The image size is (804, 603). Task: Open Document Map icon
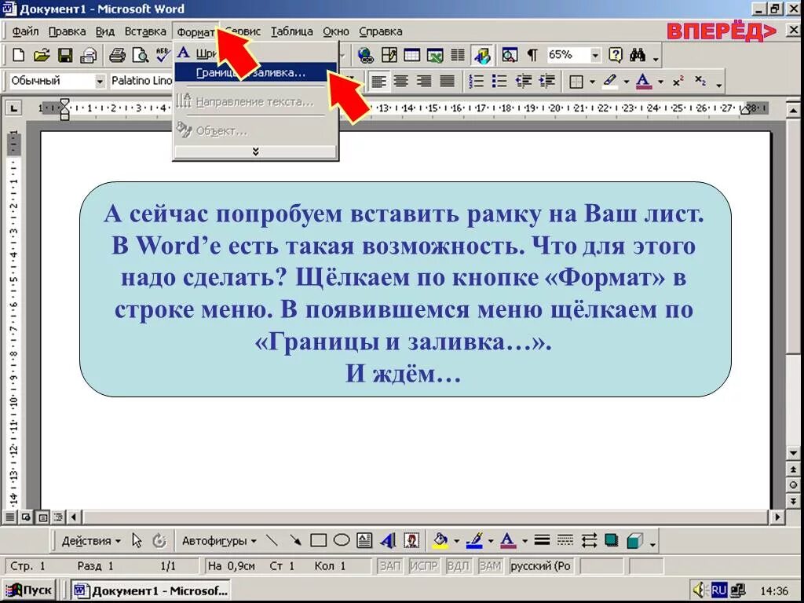click(x=509, y=55)
